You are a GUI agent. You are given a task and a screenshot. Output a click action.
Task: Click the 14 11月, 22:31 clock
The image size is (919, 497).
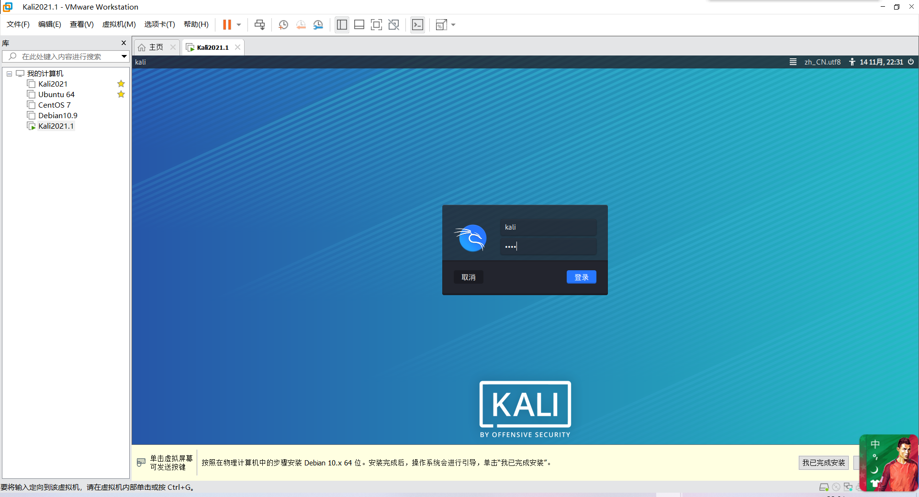tap(881, 62)
